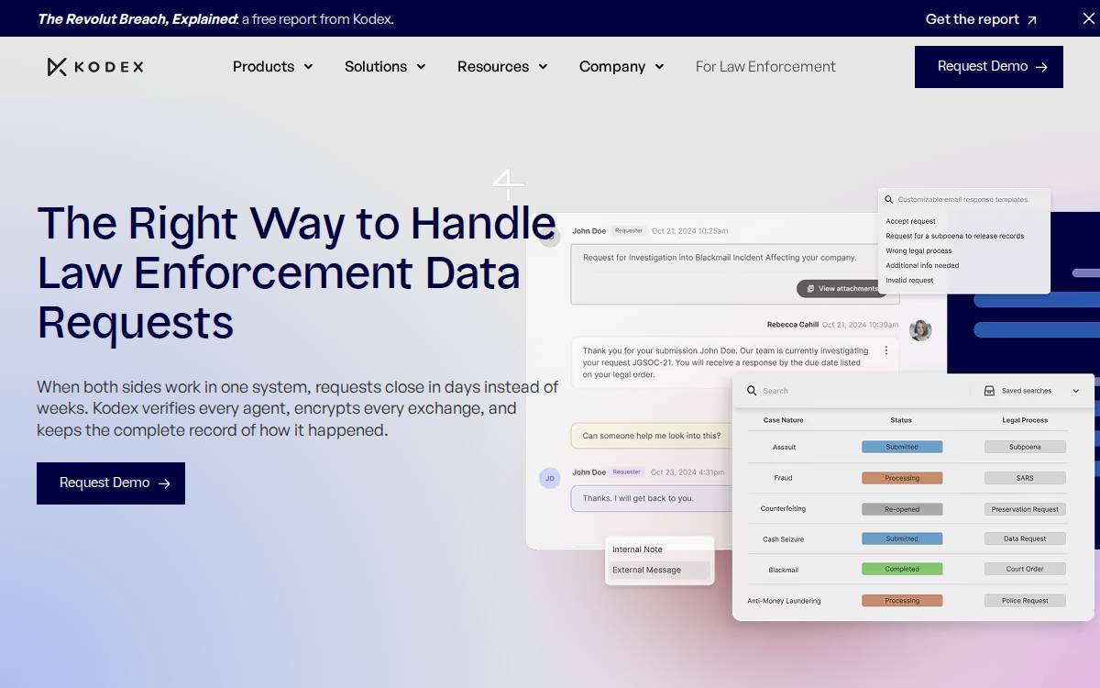Open the three-dot menu on Rebecca Cahill's message
This screenshot has height=688, width=1100.
coord(886,350)
